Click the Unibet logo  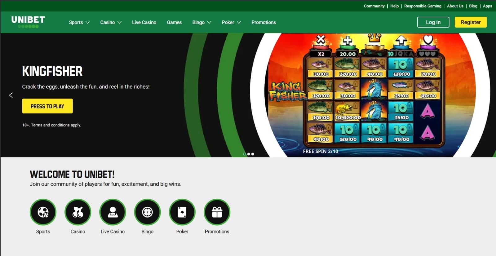point(28,22)
